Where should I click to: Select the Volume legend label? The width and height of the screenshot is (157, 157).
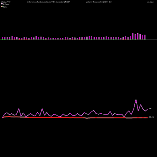(6, 4)
